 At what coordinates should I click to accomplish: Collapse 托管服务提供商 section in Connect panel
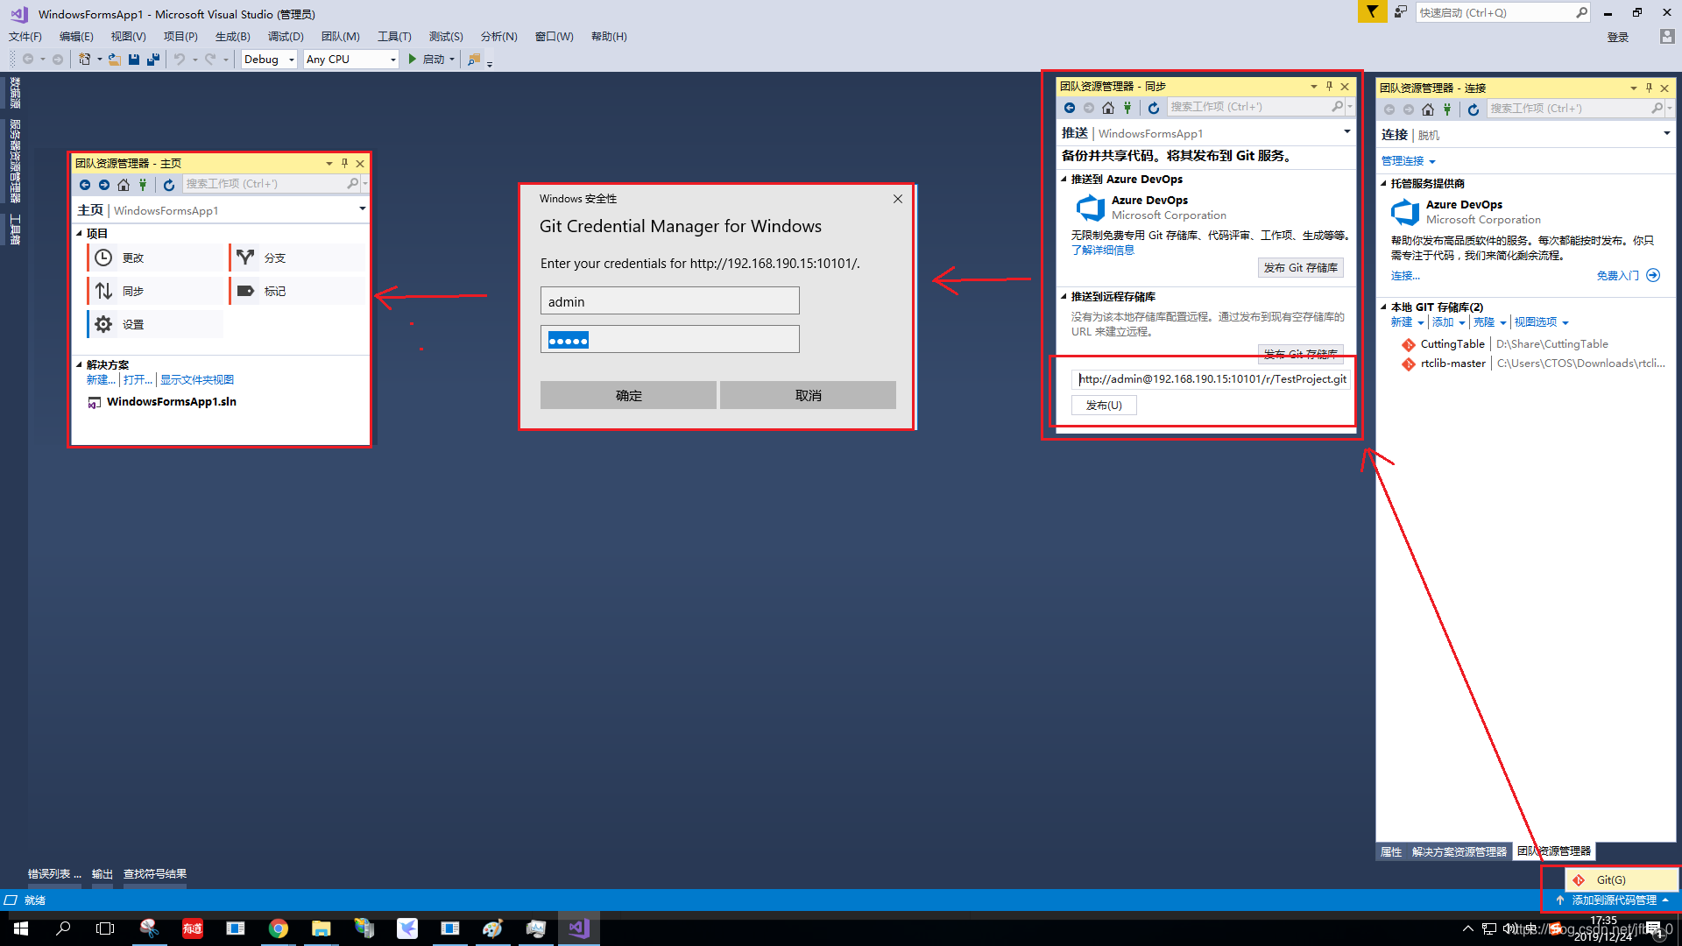(x=1383, y=184)
